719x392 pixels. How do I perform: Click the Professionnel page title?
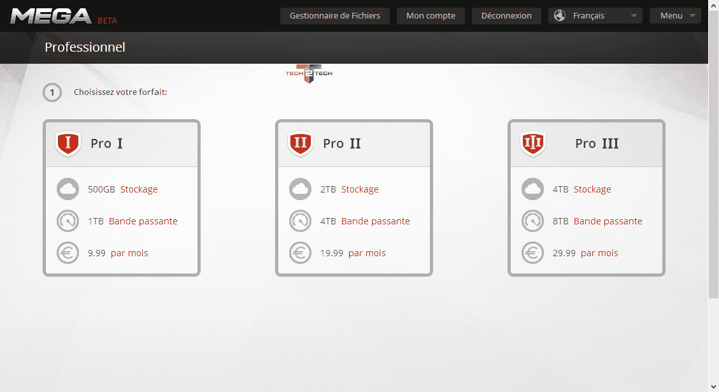click(x=85, y=47)
